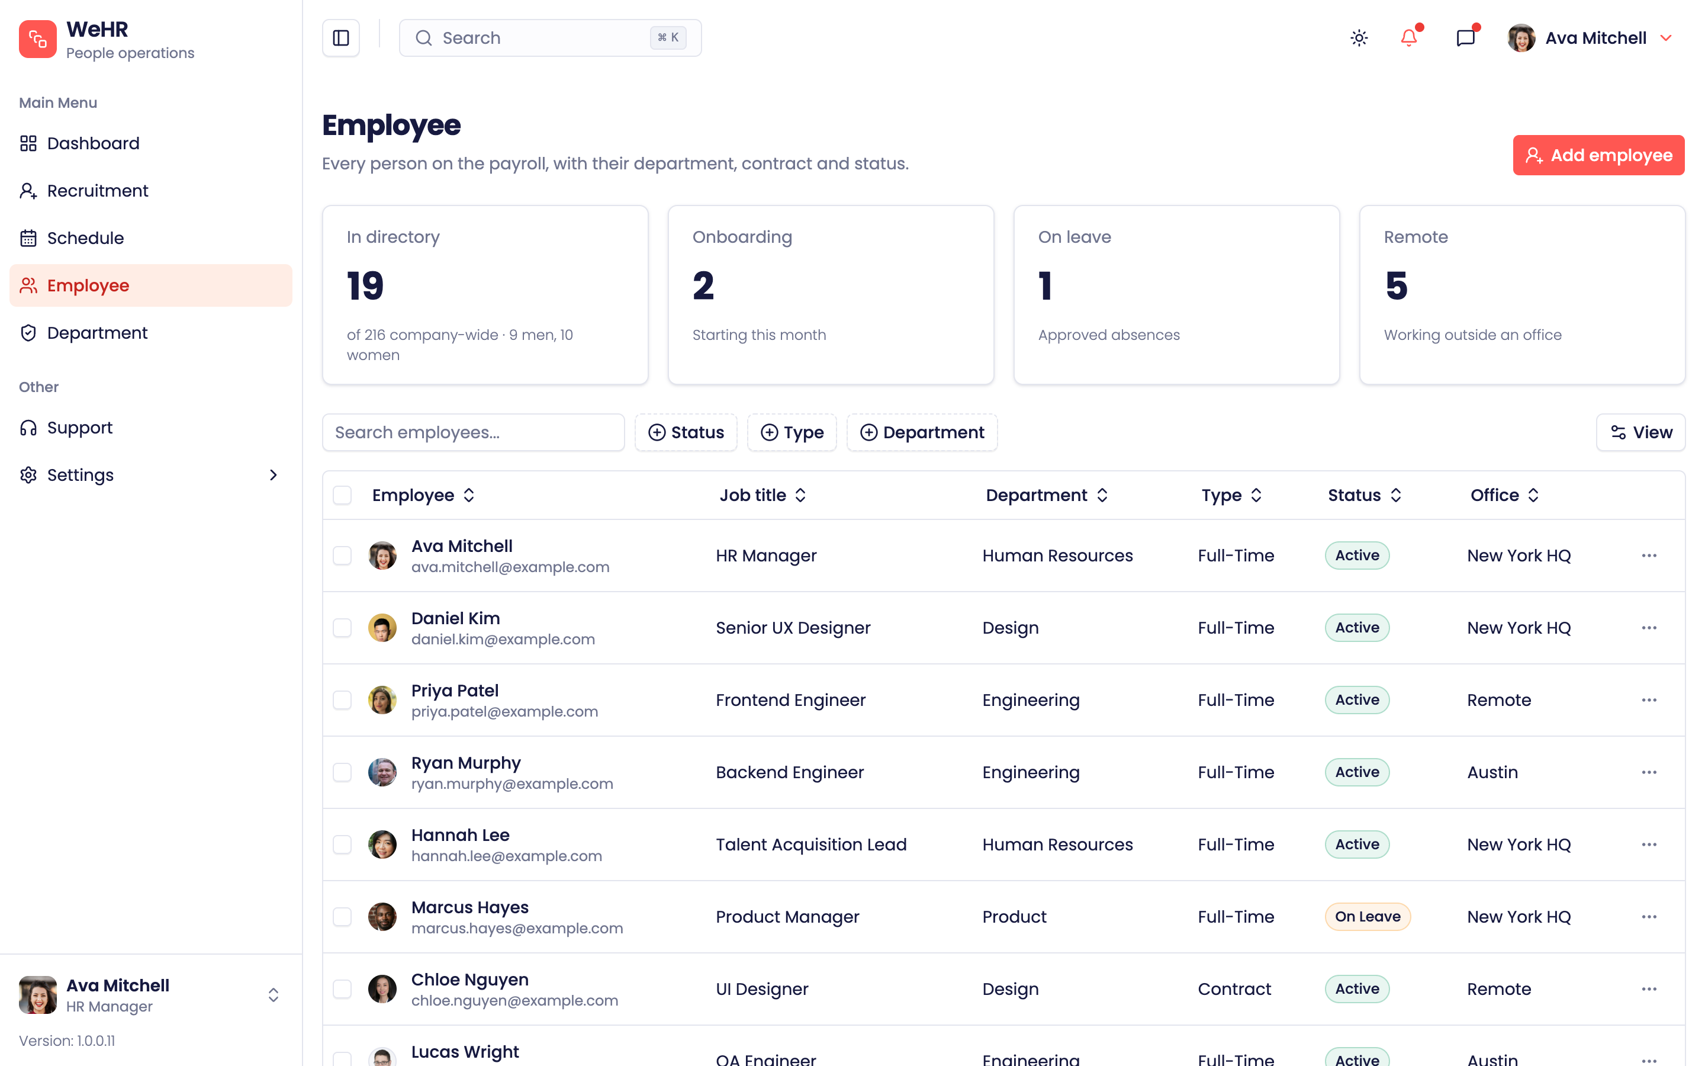The image size is (1705, 1066).
Task: Select the Chloe Nguyen row checkbox
Action: (342, 989)
